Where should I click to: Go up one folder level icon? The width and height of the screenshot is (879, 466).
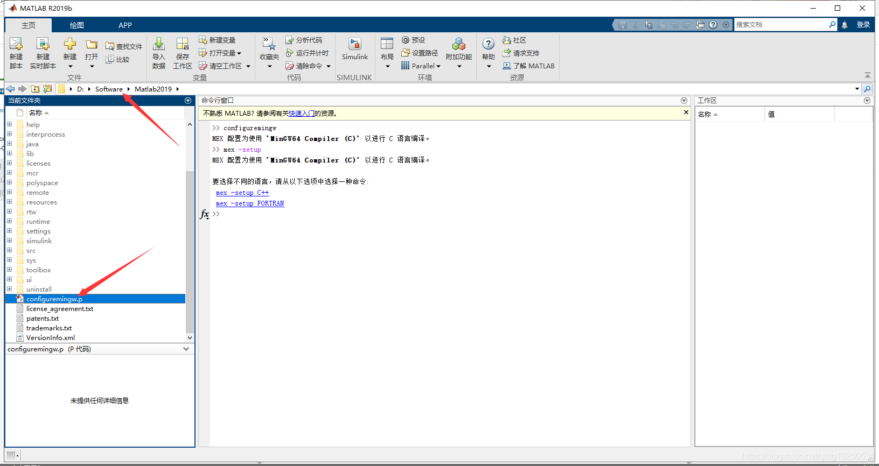click(35, 89)
